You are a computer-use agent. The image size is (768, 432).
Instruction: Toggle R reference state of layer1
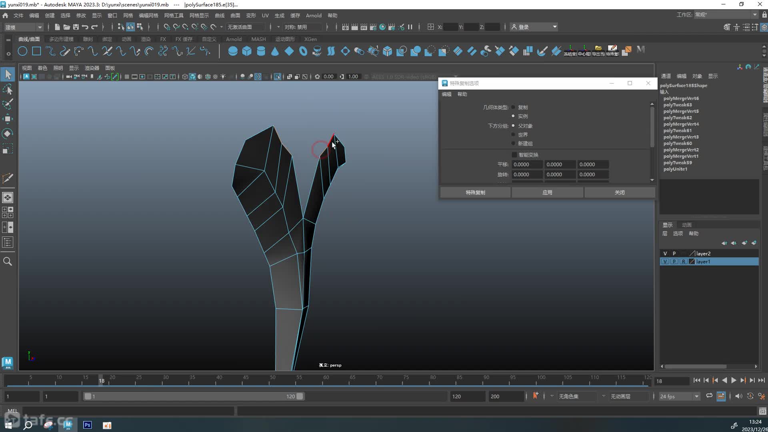coord(683,262)
